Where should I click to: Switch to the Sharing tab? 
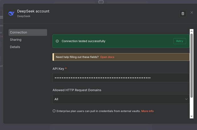pos(16,40)
